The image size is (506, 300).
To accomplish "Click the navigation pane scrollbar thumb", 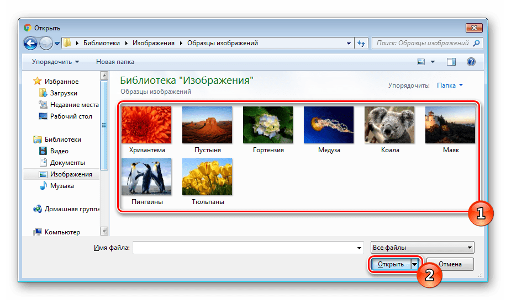I will click(104, 125).
